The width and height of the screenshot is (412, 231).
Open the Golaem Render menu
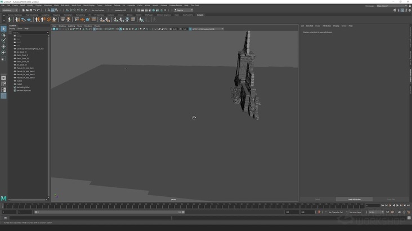click(176, 5)
